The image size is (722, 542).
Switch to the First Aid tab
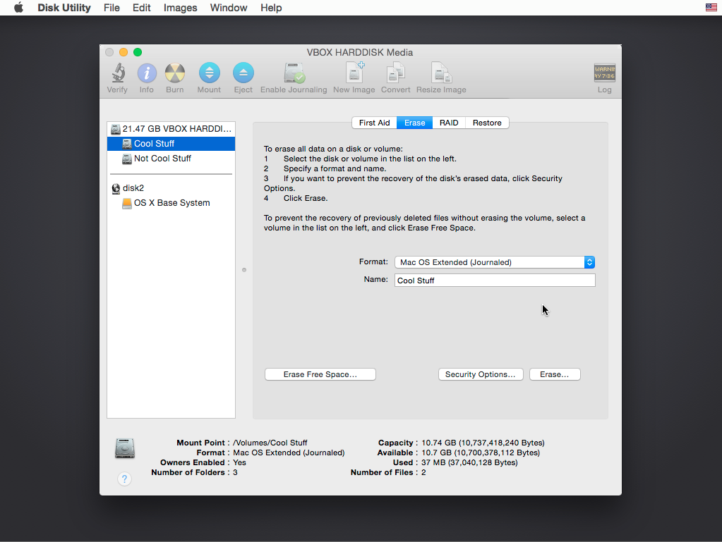[374, 123]
